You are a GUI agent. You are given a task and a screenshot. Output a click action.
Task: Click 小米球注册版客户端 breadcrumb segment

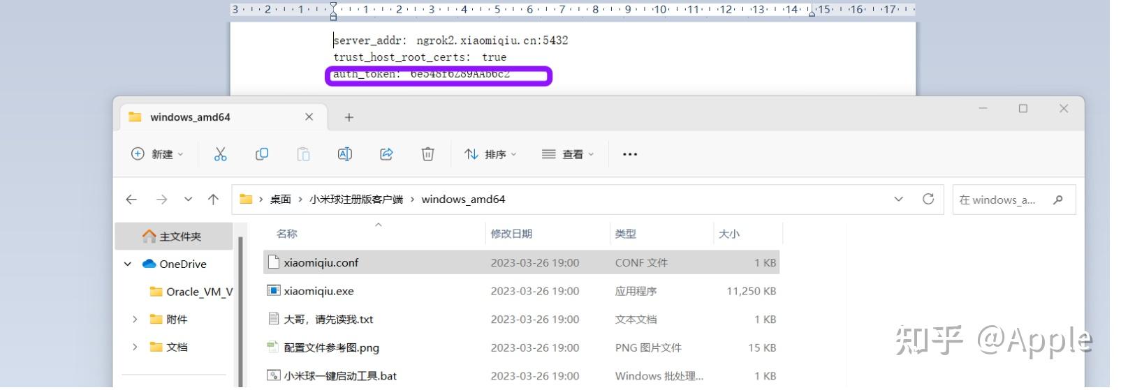(x=356, y=200)
